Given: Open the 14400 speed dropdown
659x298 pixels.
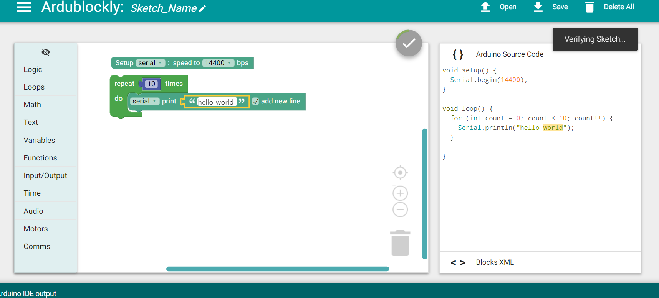Looking at the screenshot, I should click(218, 63).
